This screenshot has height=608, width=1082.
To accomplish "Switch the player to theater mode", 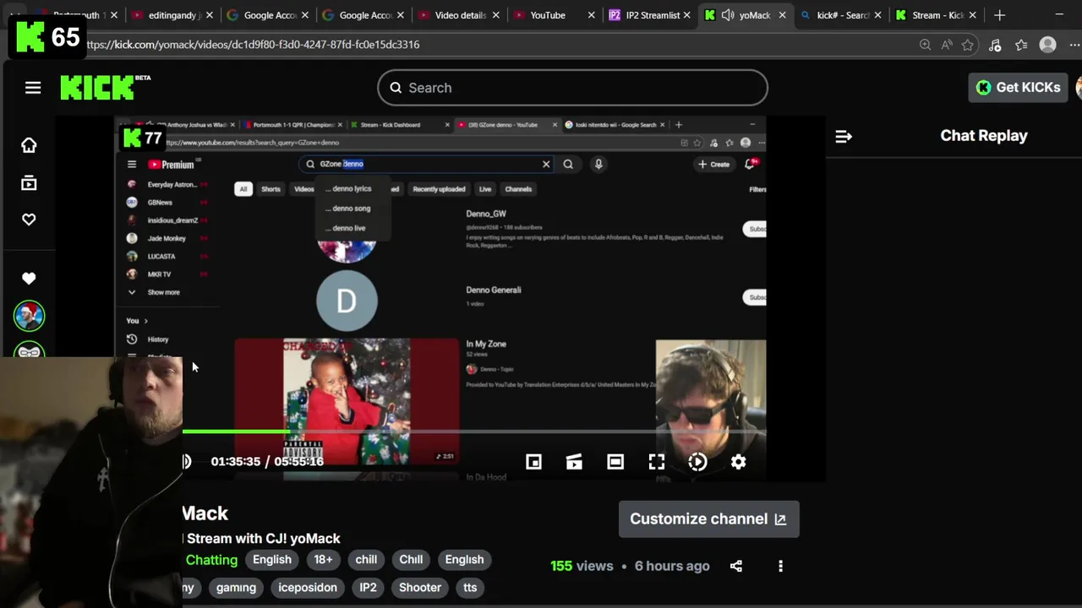I will pos(615,462).
